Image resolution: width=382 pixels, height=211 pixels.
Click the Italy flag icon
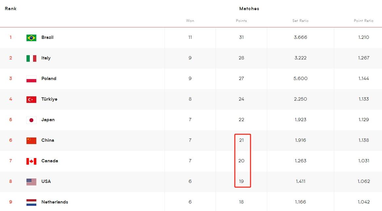(x=31, y=58)
